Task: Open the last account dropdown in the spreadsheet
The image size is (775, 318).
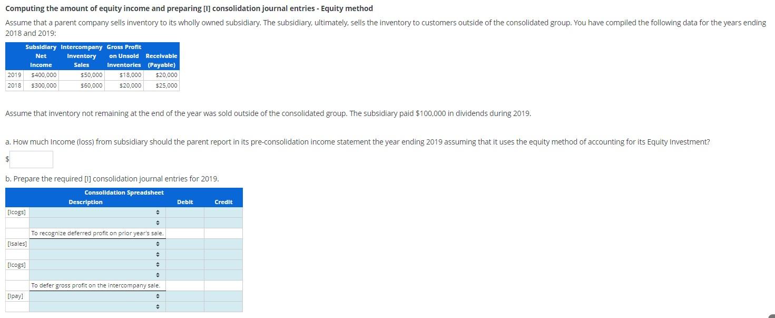Action: (x=157, y=306)
